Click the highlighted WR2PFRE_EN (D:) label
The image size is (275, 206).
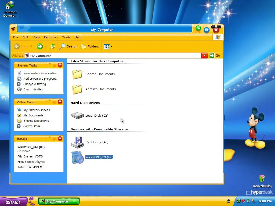(x=99, y=157)
